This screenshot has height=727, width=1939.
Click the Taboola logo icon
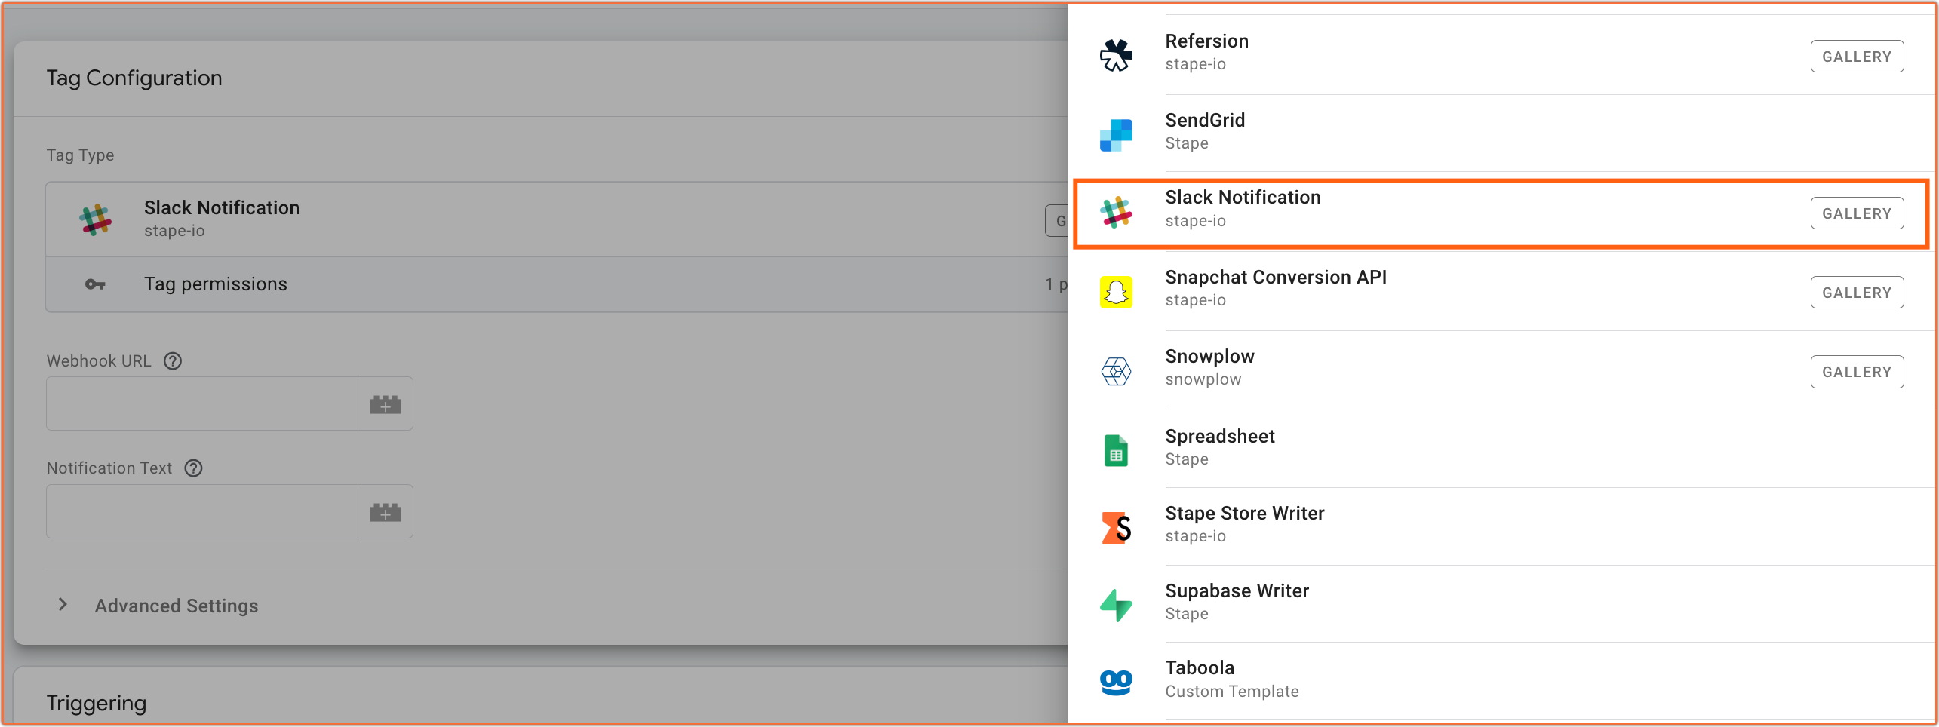(x=1116, y=683)
